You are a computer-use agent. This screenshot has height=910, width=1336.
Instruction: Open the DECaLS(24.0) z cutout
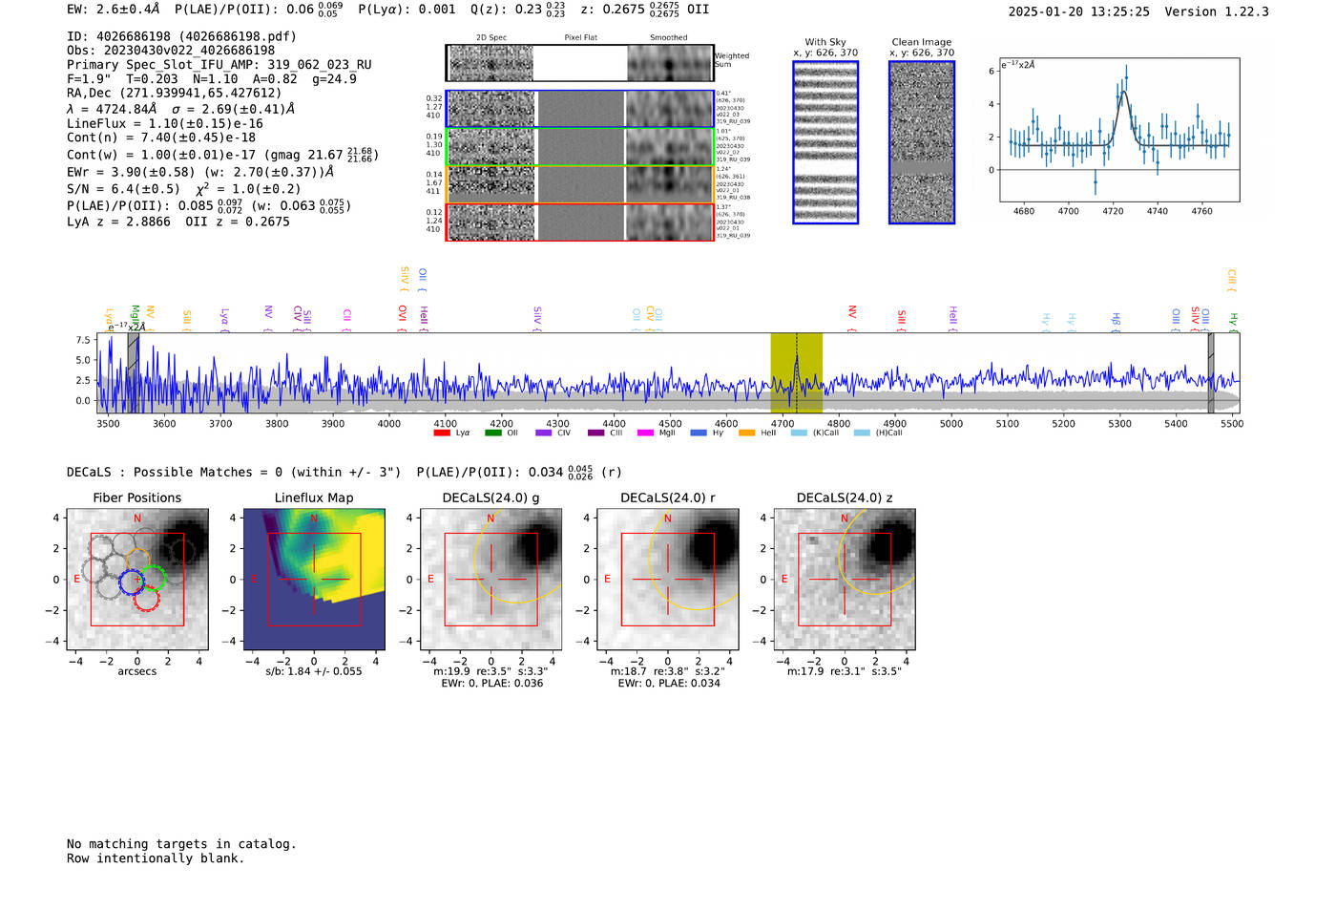[x=845, y=580]
